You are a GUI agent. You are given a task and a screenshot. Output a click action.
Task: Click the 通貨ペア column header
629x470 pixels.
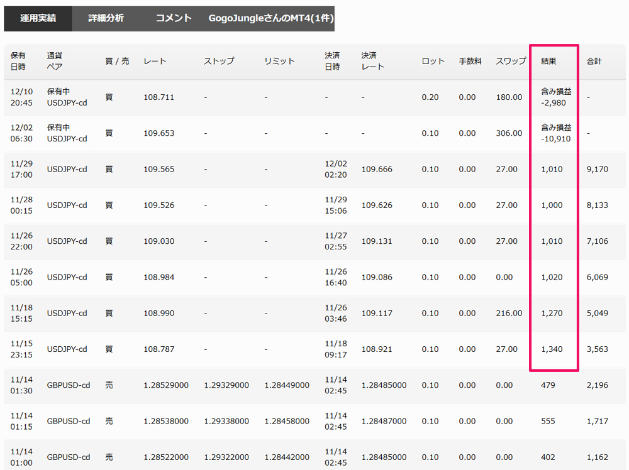[x=55, y=62]
